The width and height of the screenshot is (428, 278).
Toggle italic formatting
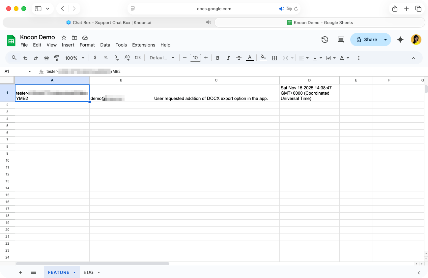[x=228, y=58]
